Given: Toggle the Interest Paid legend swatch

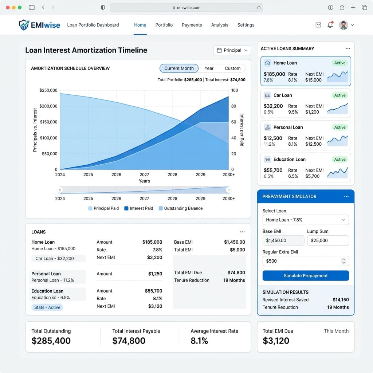Looking at the screenshot, I should tap(126, 208).
